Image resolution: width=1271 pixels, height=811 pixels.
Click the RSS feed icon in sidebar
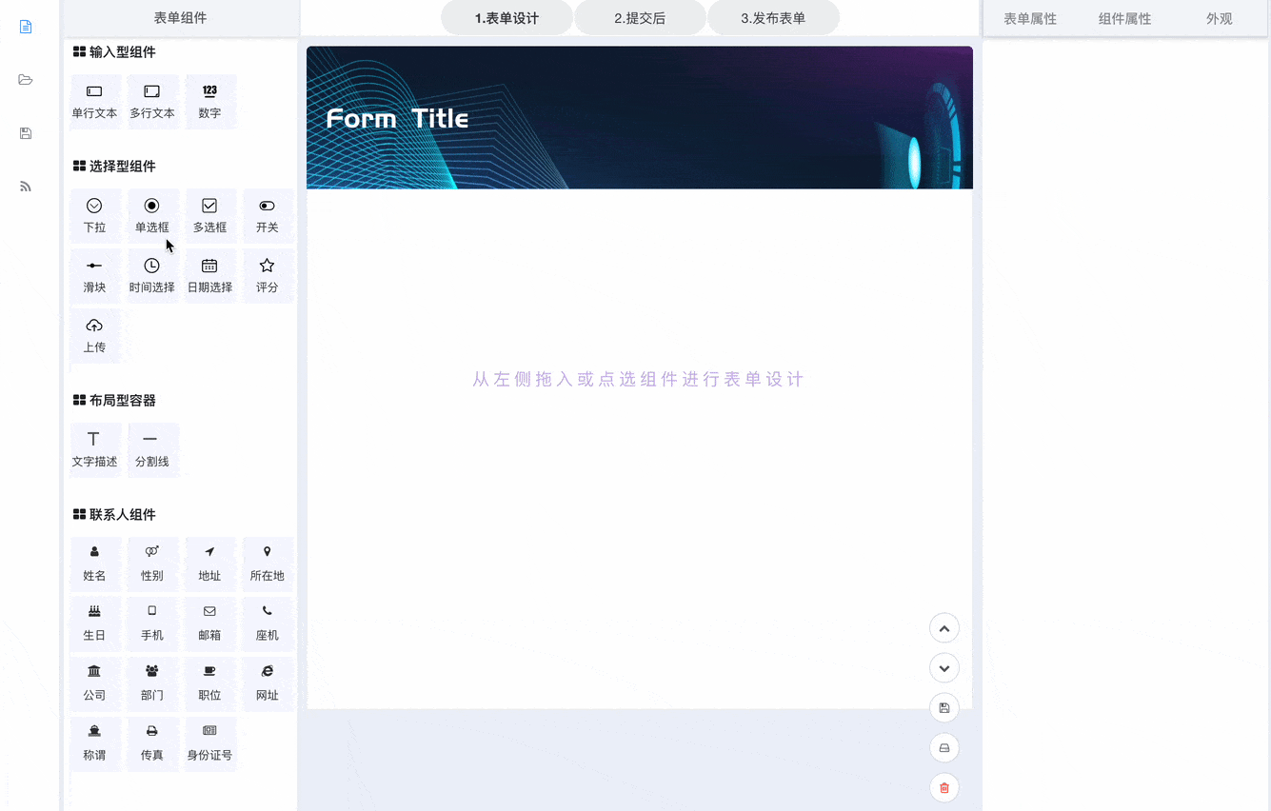(26, 187)
